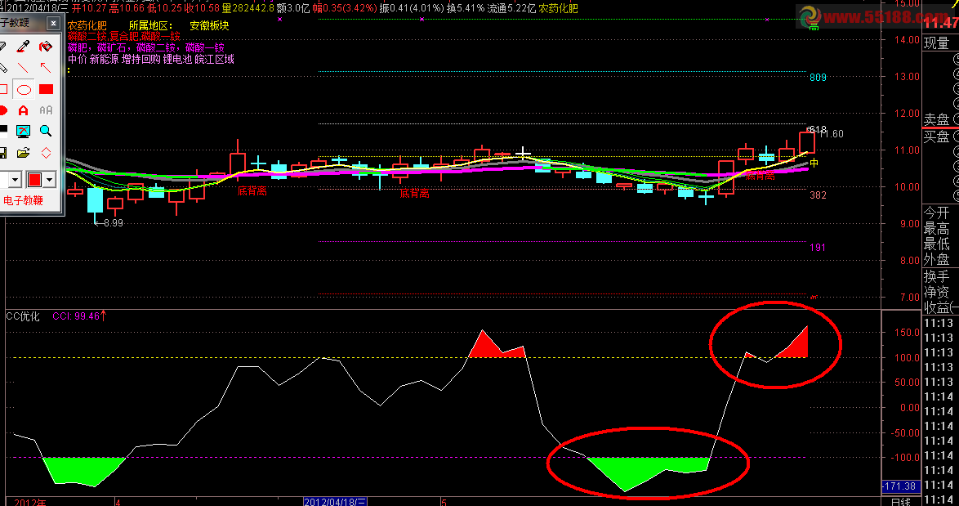The width and height of the screenshot is (959, 506).
Task: Click the yellow 农药化肥 text in header
Action: click(x=558, y=8)
